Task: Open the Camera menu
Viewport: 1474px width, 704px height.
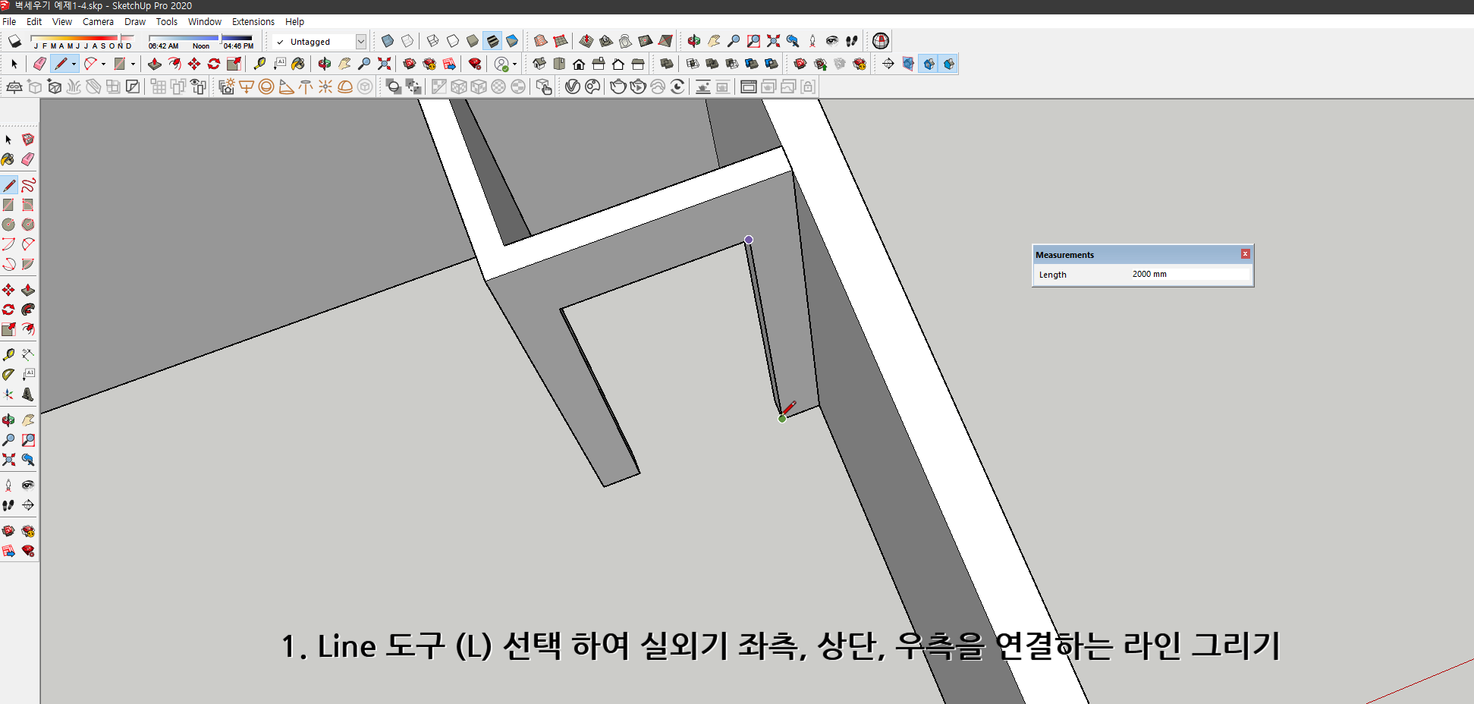Action: click(x=98, y=21)
